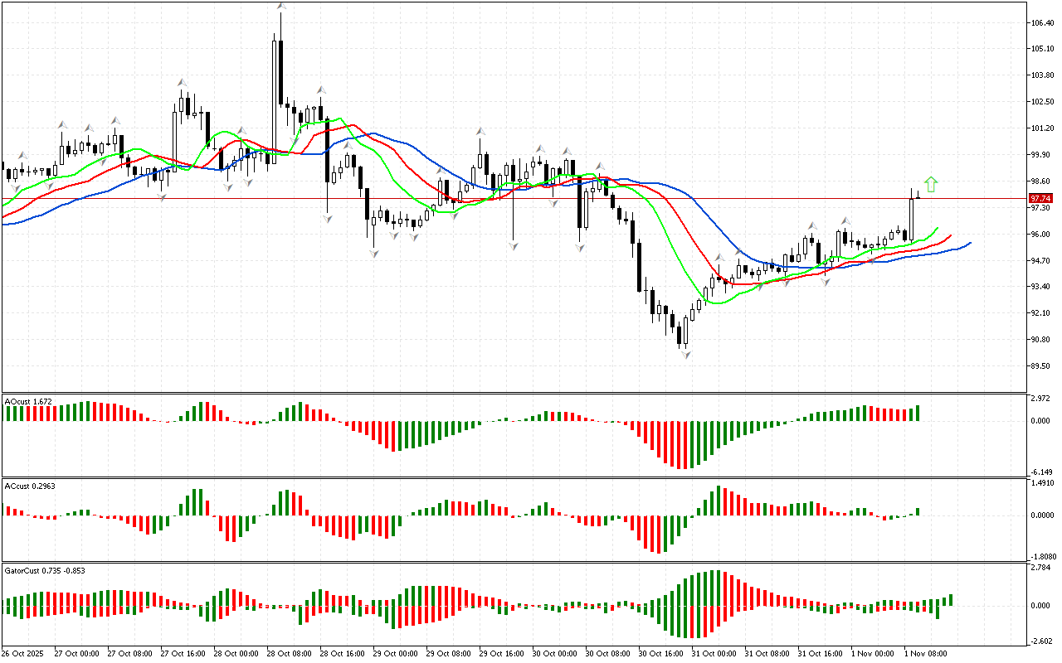Click the AOcust 1.672 indicator label
Image resolution: width=1062 pixels, height=663 pixels.
(29, 401)
